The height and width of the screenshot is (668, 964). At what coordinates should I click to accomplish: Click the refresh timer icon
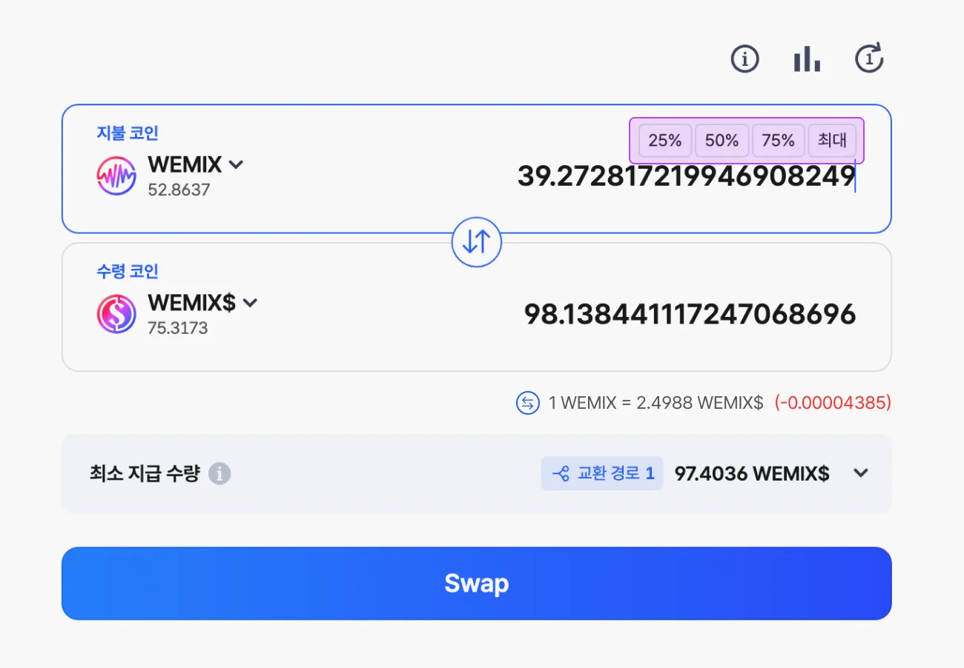[x=869, y=59]
